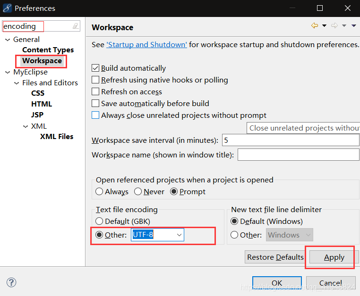Select Content Types in tree
Image resolution: width=360 pixels, height=296 pixels.
pos(48,50)
